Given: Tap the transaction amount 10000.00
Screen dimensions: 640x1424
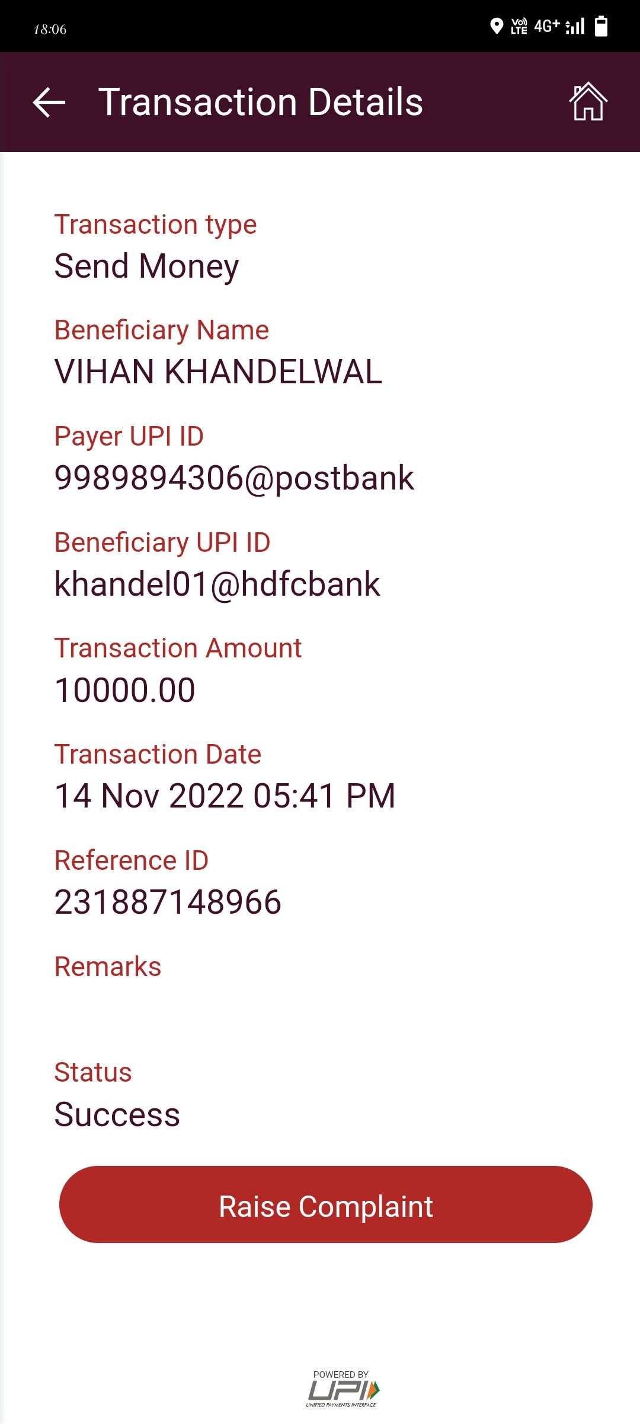Looking at the screenshot, I should point(125,690).
